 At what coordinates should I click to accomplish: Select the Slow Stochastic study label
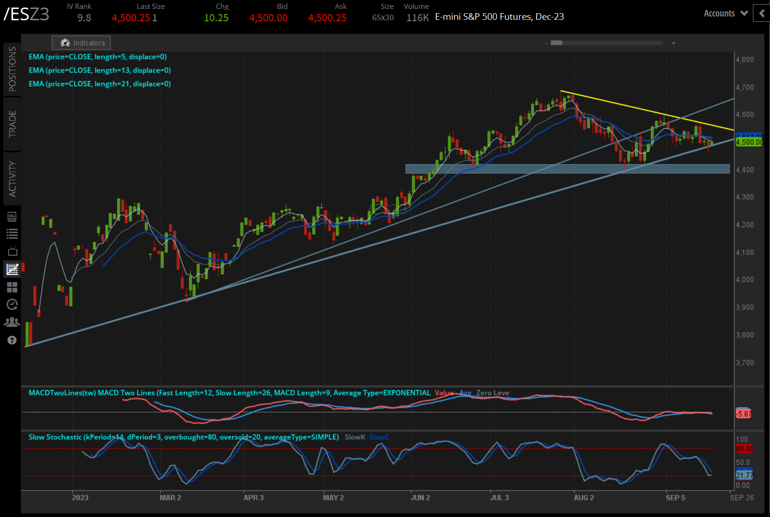coord(184,437)
